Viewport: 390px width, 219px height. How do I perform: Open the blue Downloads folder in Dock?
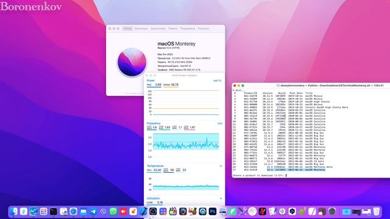[347, 212]
